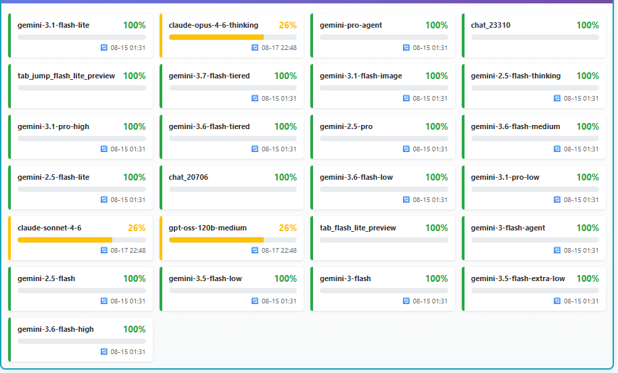
Task: Click refresh icon on gemini-3.5-flash-extra-low card
Action: 557,301
